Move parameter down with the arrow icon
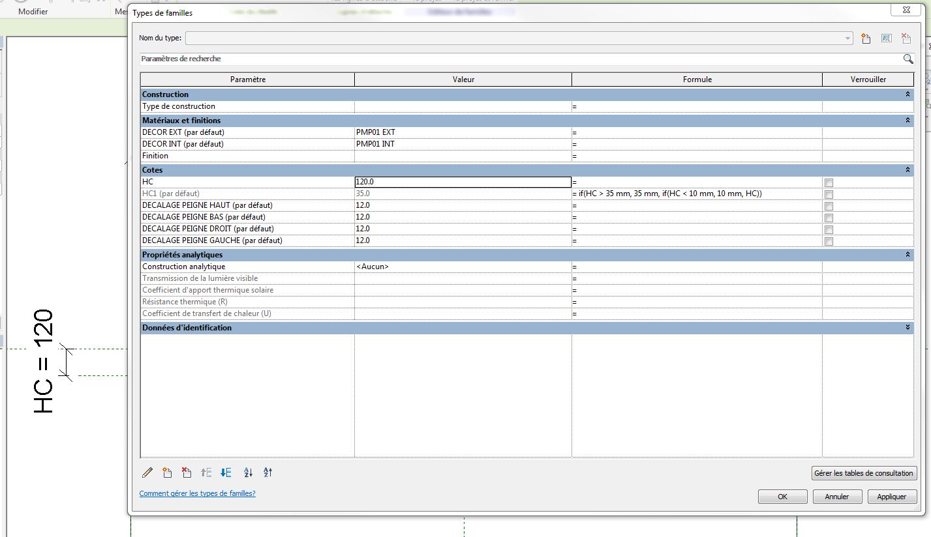Viewport: 931px width, 537px height. [x=226, y=473]
